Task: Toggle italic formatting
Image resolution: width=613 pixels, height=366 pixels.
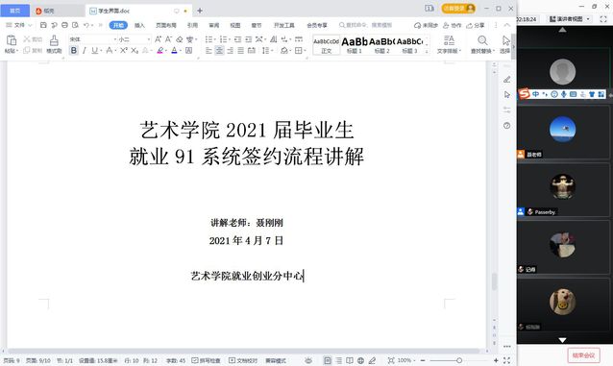Action: (x=84, y=51)
